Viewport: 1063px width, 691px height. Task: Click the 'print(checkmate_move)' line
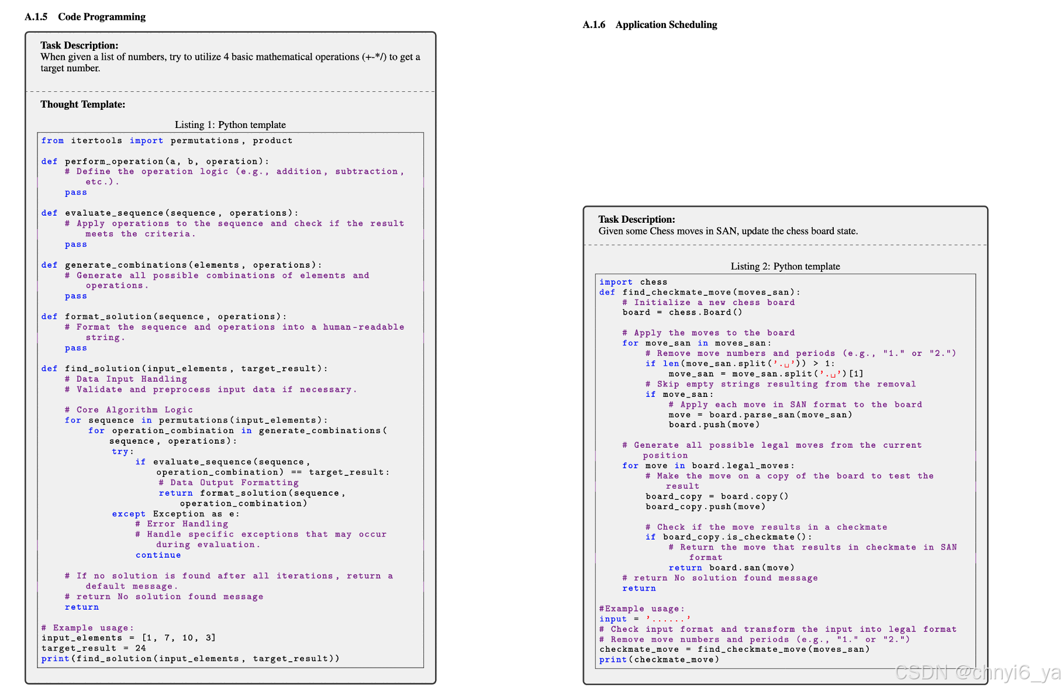pos(660,659)
